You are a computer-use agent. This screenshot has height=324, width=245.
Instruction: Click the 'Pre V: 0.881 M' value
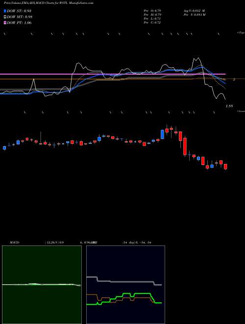[x=194, y=15]
